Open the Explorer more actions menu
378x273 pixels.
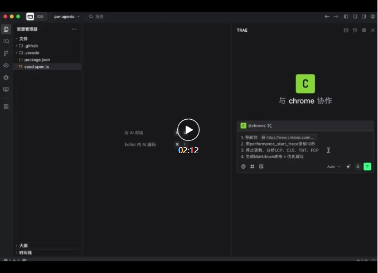pos(74,29)
